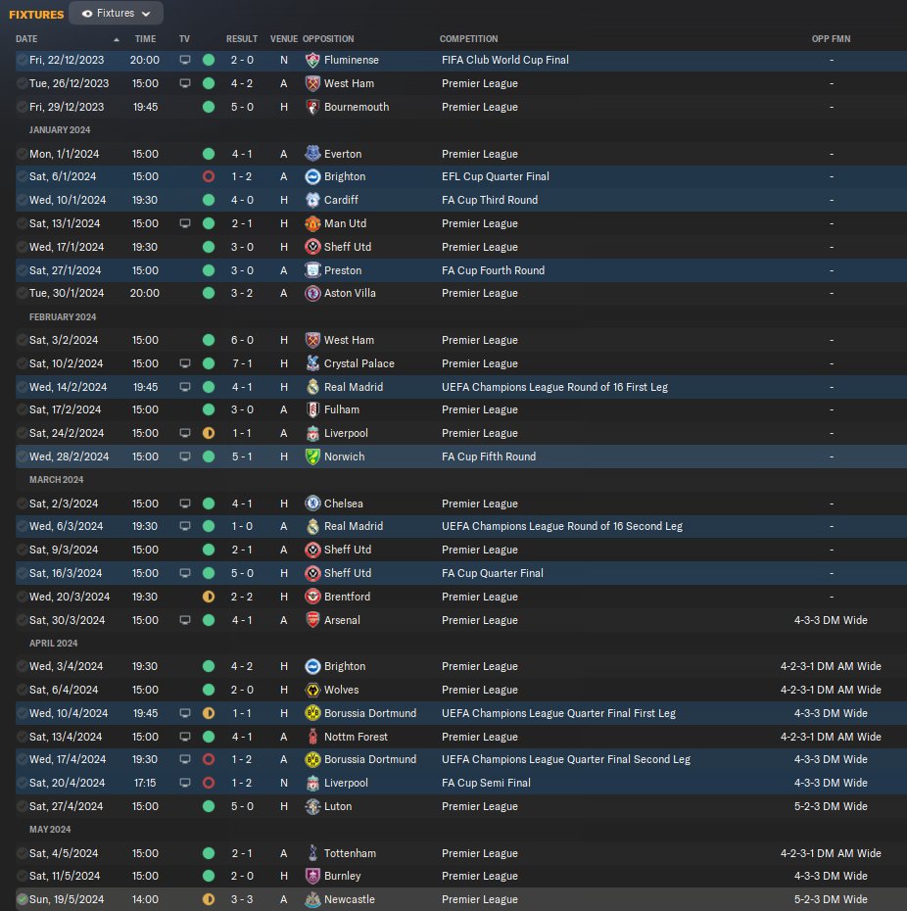Viewport: 907px width, 911px height.
Task: Click Borussia Dortmund badge on First Leg row
Action: coord(312,713)
